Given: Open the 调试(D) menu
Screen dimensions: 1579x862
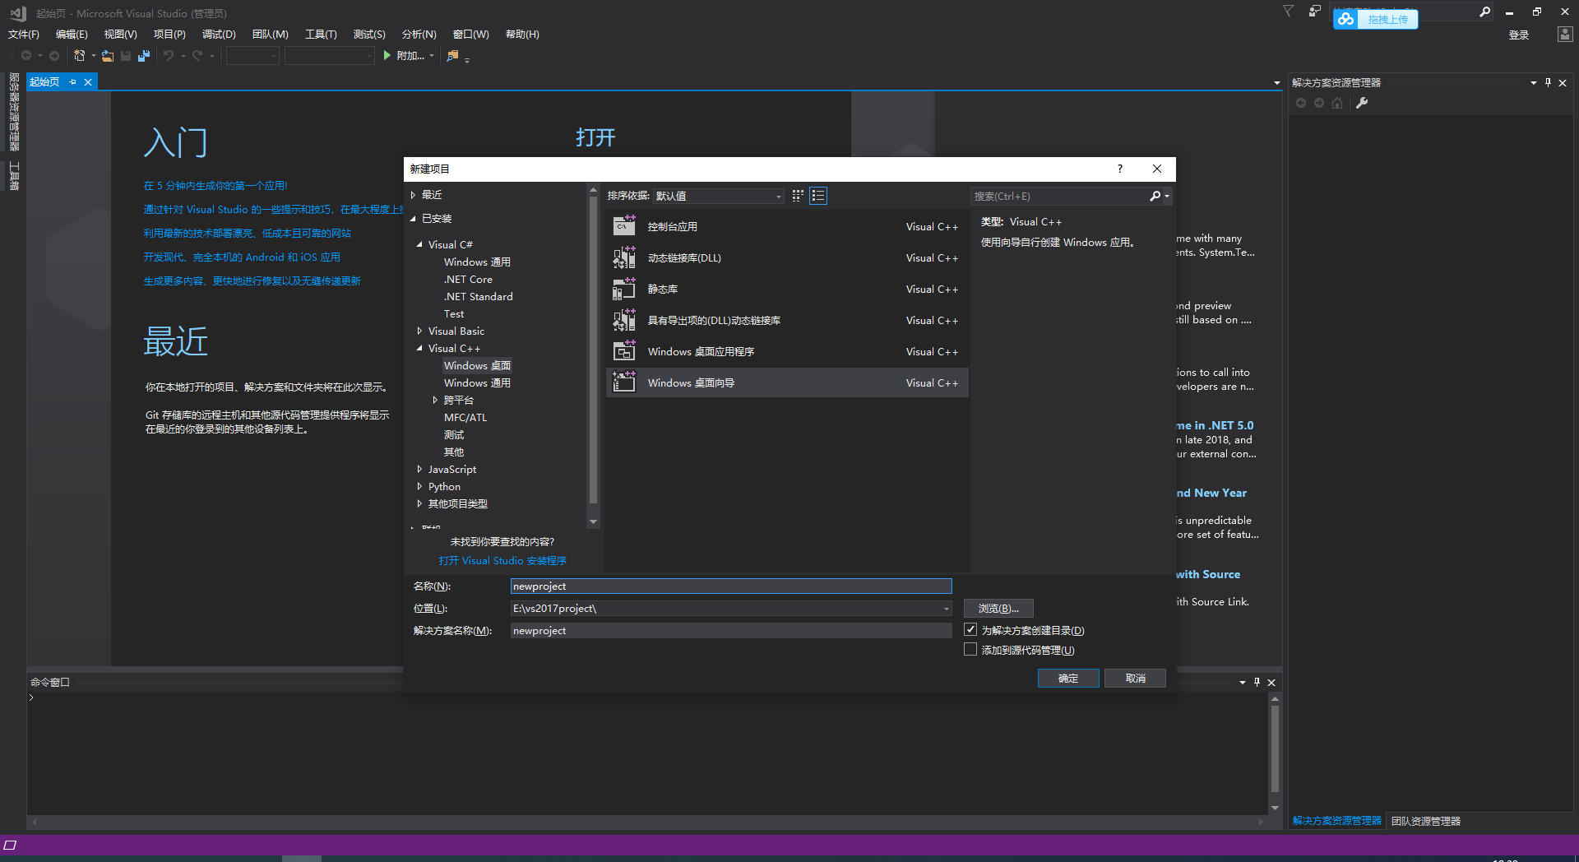Looking at the screenshot, I should (x=219, y=35).
